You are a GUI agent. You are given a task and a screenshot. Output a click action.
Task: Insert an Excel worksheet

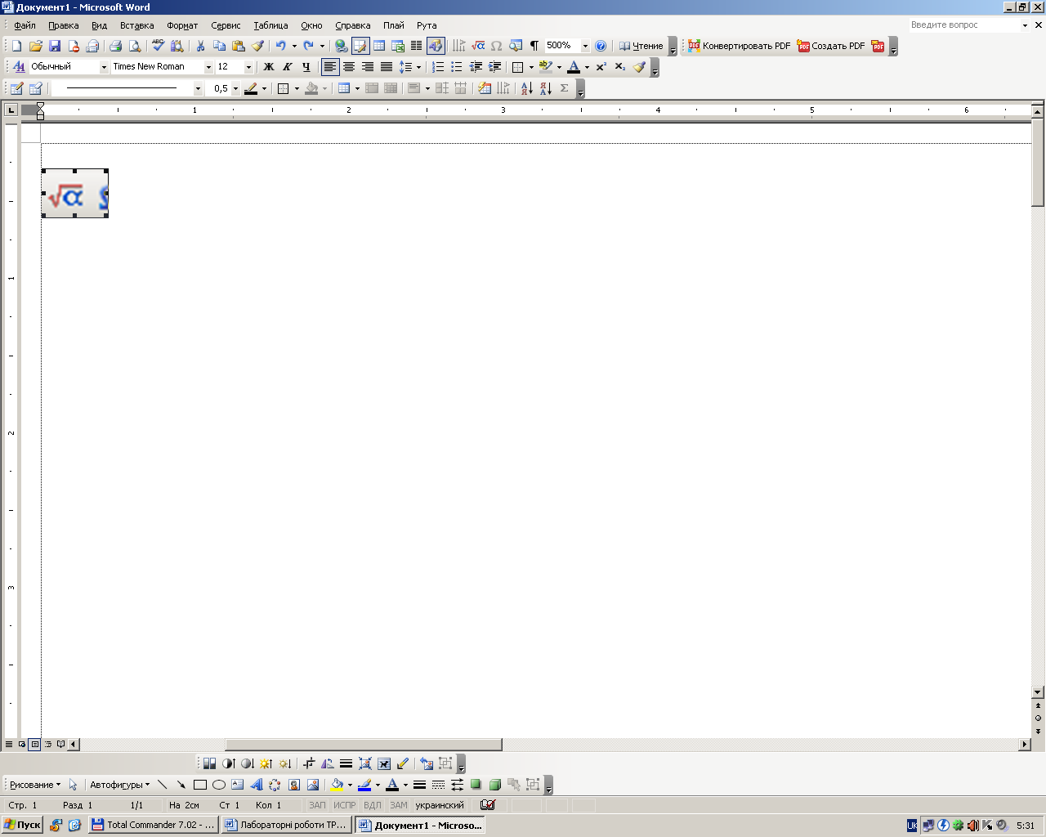click(x=398, y=46)
